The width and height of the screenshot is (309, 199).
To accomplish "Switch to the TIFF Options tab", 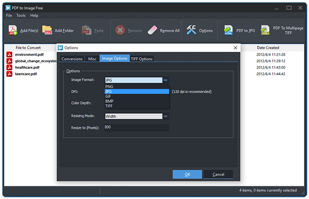I will [x=142, y=59].
